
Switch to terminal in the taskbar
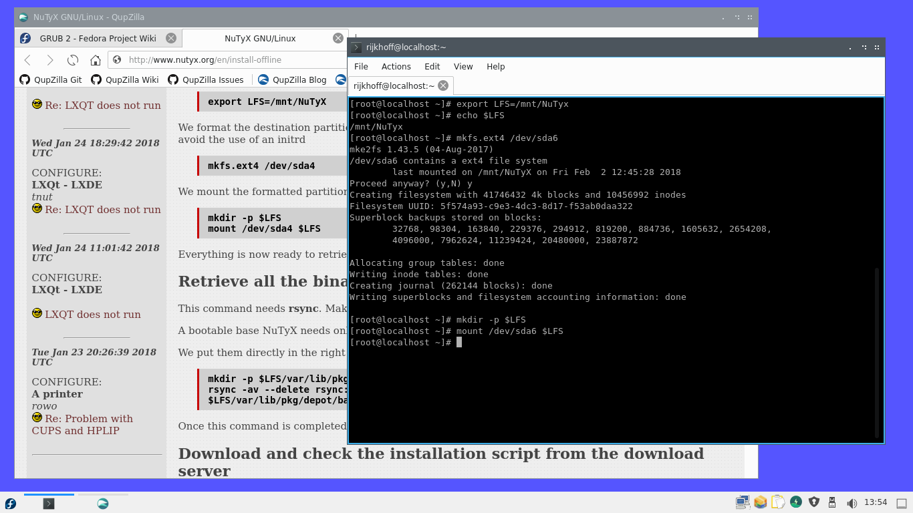click(x=49, y=504)
